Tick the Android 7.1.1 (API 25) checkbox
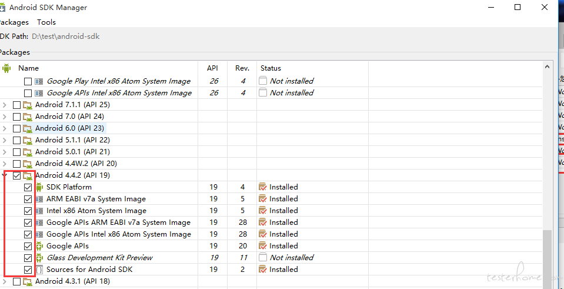564x289 pixels. [16, 105]
